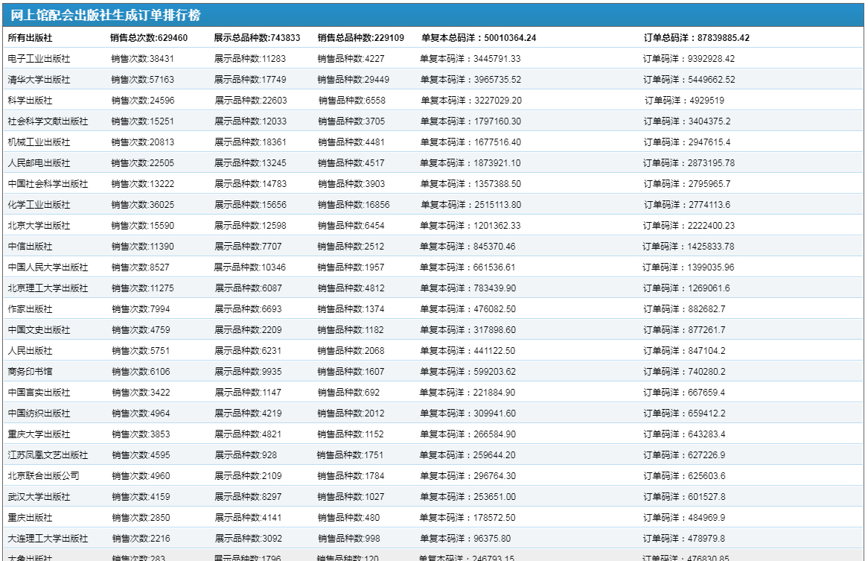Click the 商务印书馆 publisher name
The height and width of the screenshot is (561, 868).
[30, 372]
